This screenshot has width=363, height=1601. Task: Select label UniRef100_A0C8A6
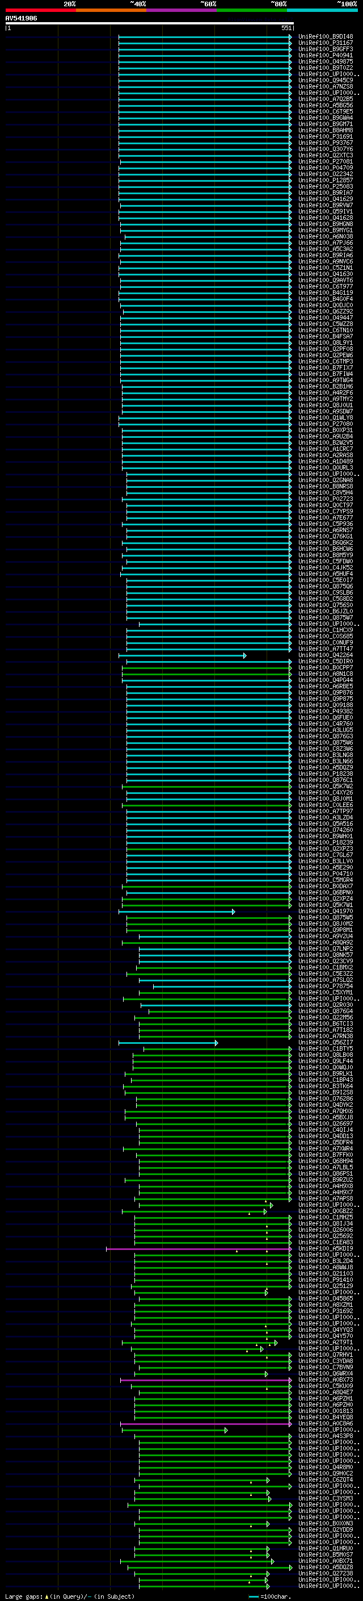click(325, 1423)
